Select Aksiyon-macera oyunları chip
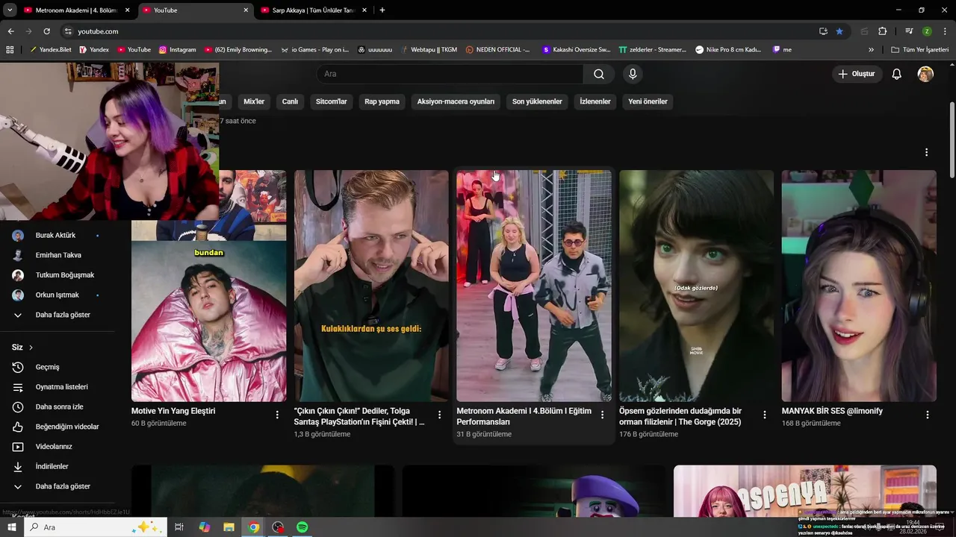 tap(456, 101)
